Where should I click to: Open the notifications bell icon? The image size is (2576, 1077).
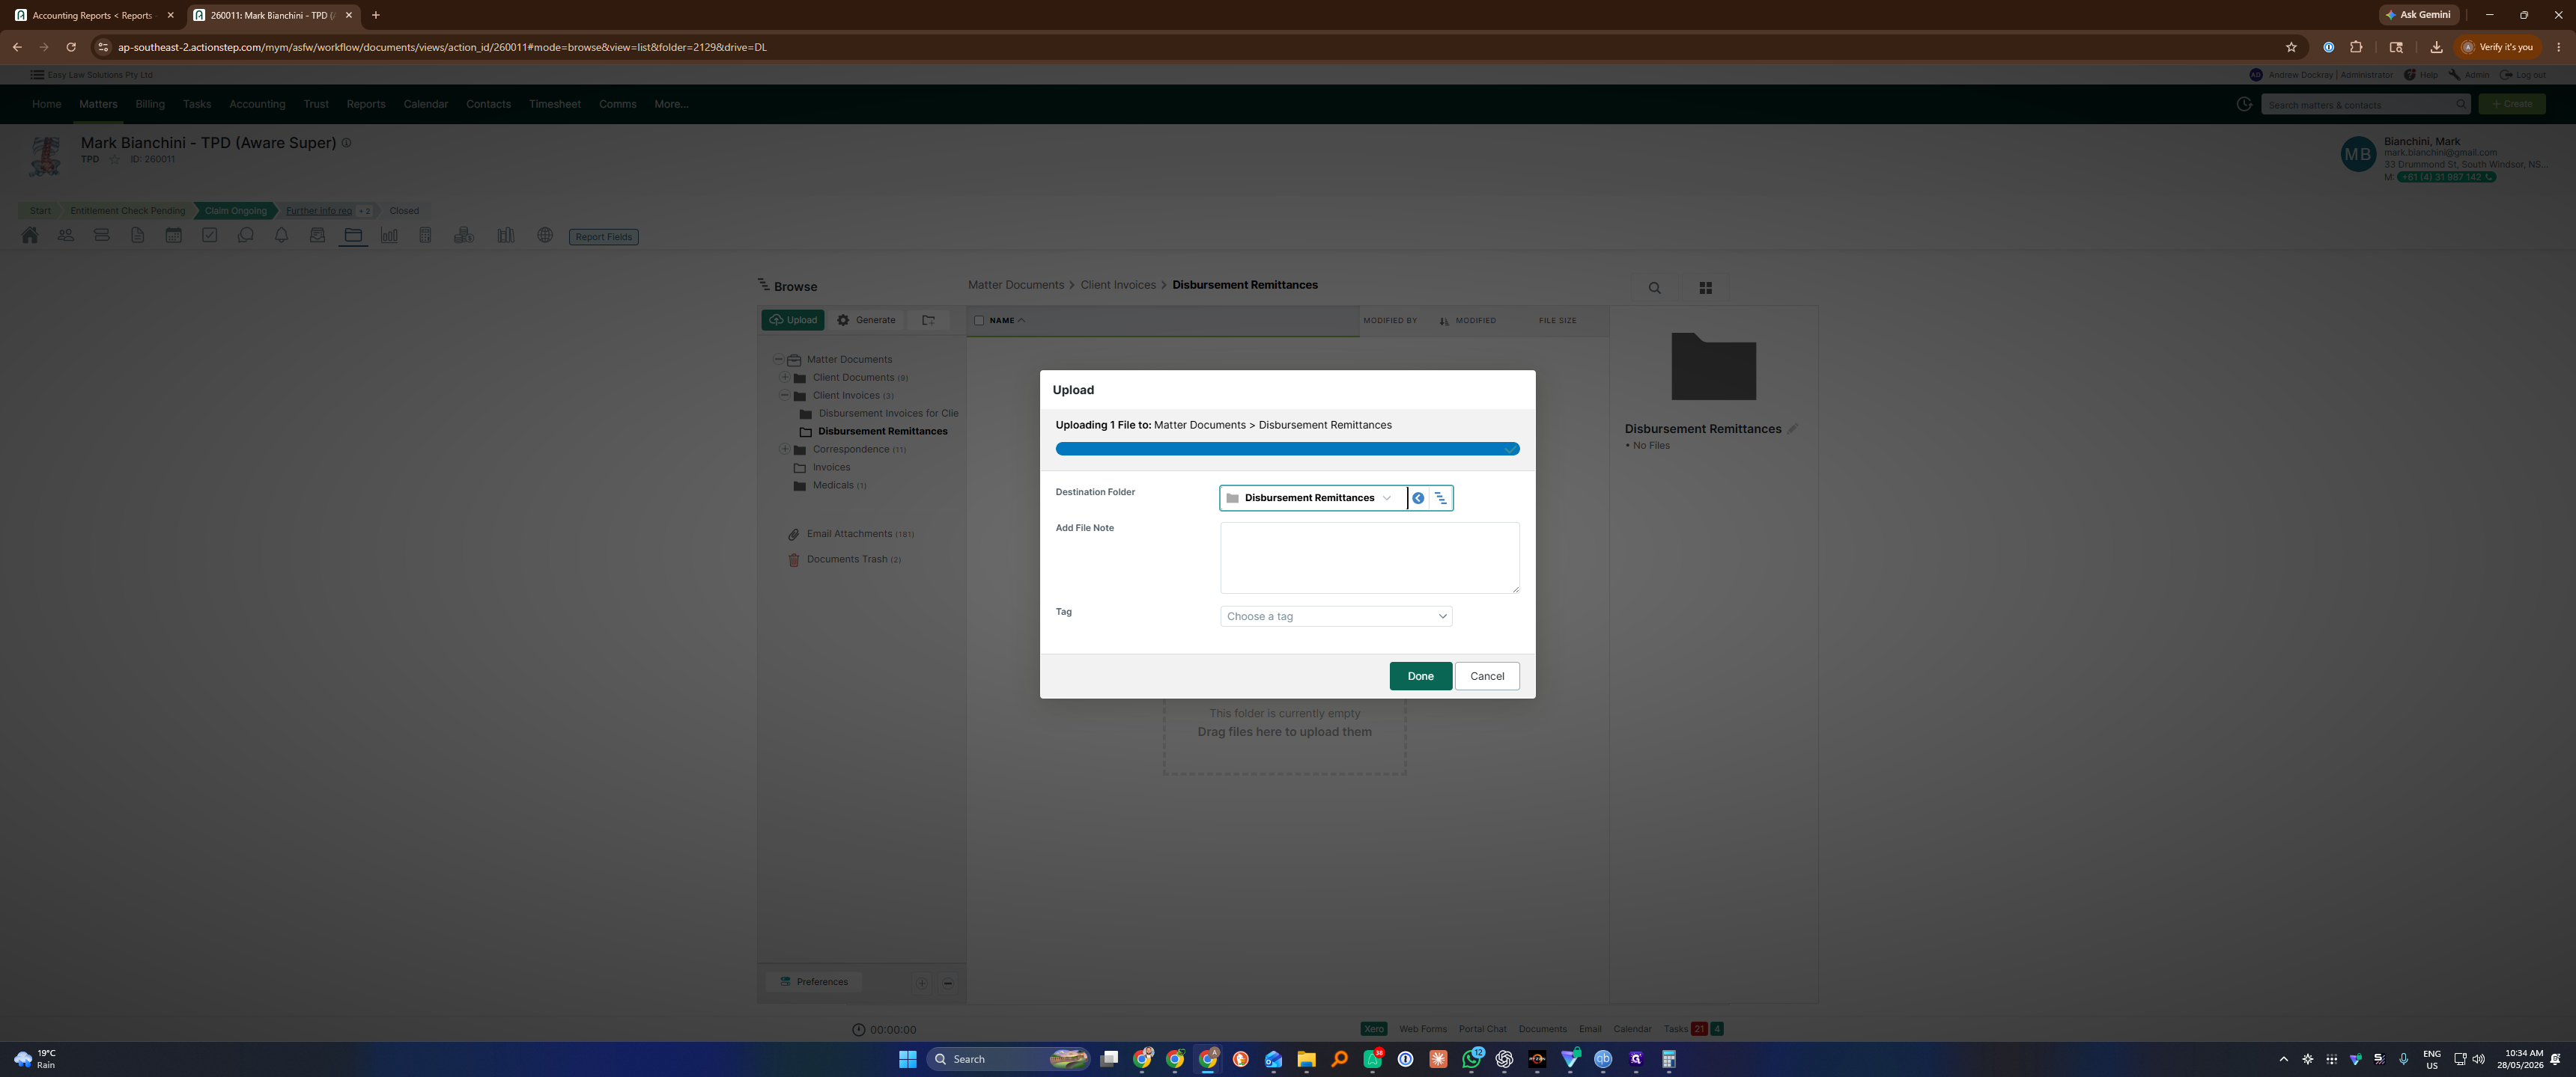tap(282, 235)
